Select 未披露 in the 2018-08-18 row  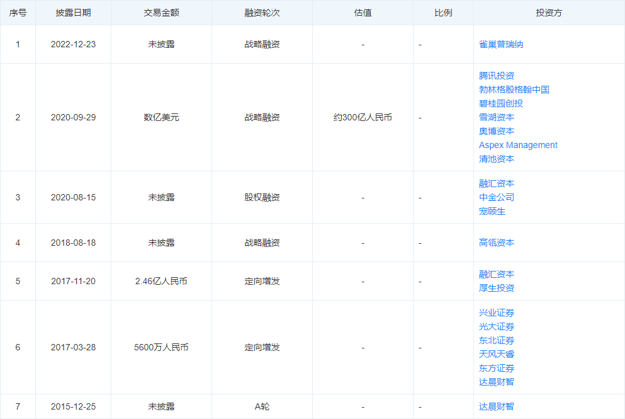tap(161, 243)
